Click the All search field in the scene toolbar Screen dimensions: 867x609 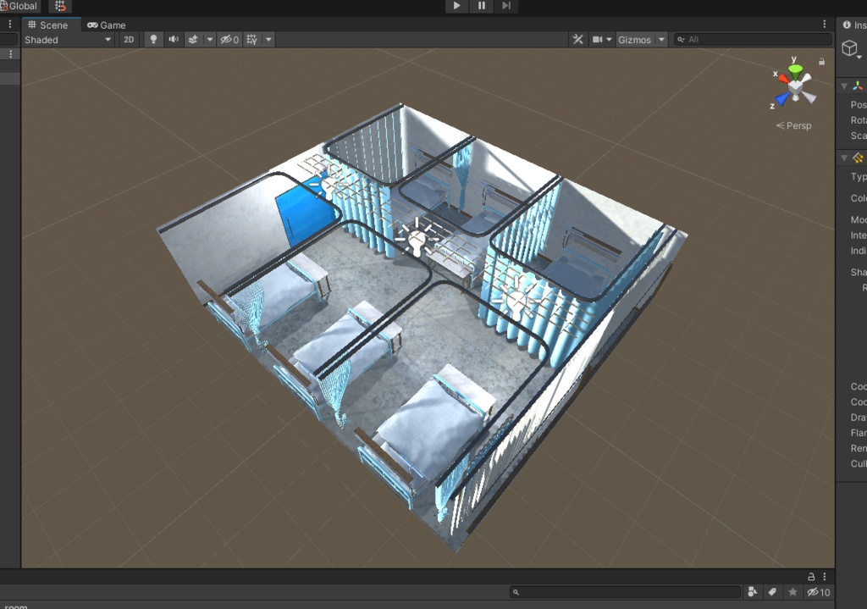pos(752,39)
